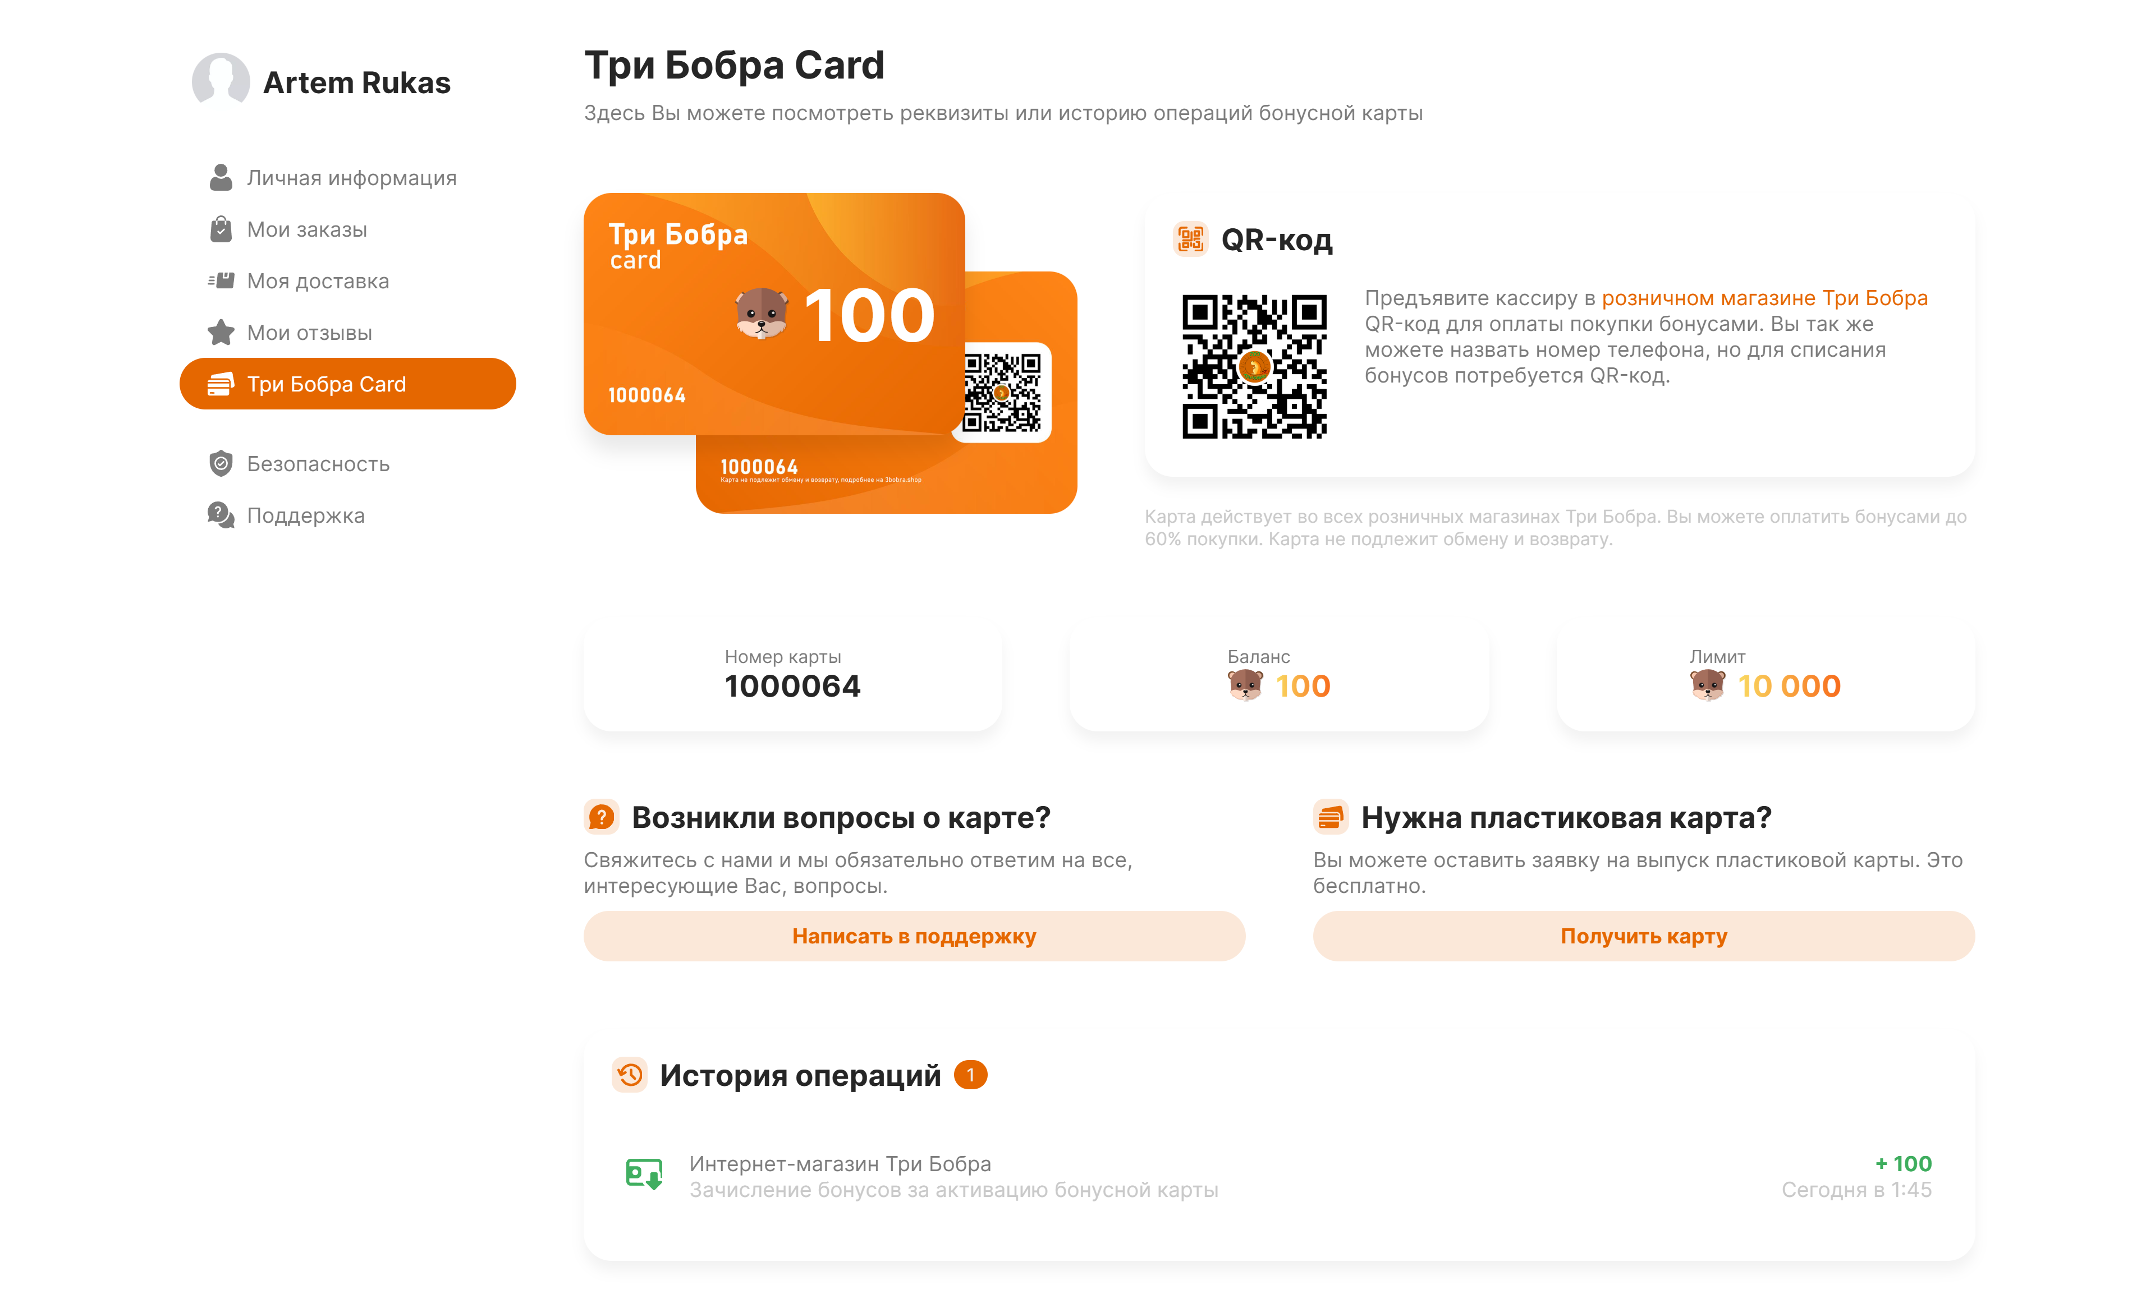The height and width of the screenshot is (1308, 2155).
Task: Select Три Бобра Card menu item
Action: 347,384
